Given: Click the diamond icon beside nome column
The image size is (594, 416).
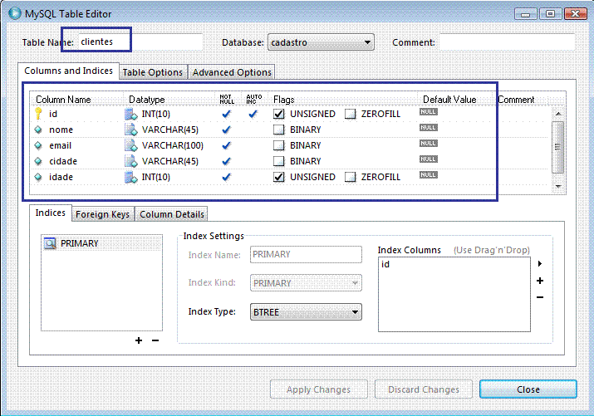Looking at the screenshot, I should (x=38, y=130).
